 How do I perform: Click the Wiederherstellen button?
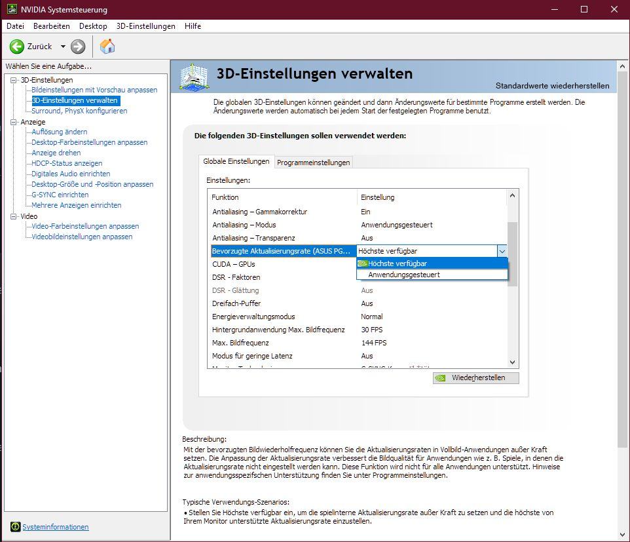tap(475, 378)
